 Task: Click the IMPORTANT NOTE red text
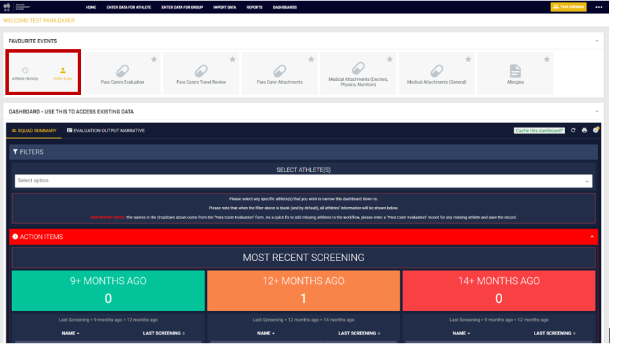(107, 217)
